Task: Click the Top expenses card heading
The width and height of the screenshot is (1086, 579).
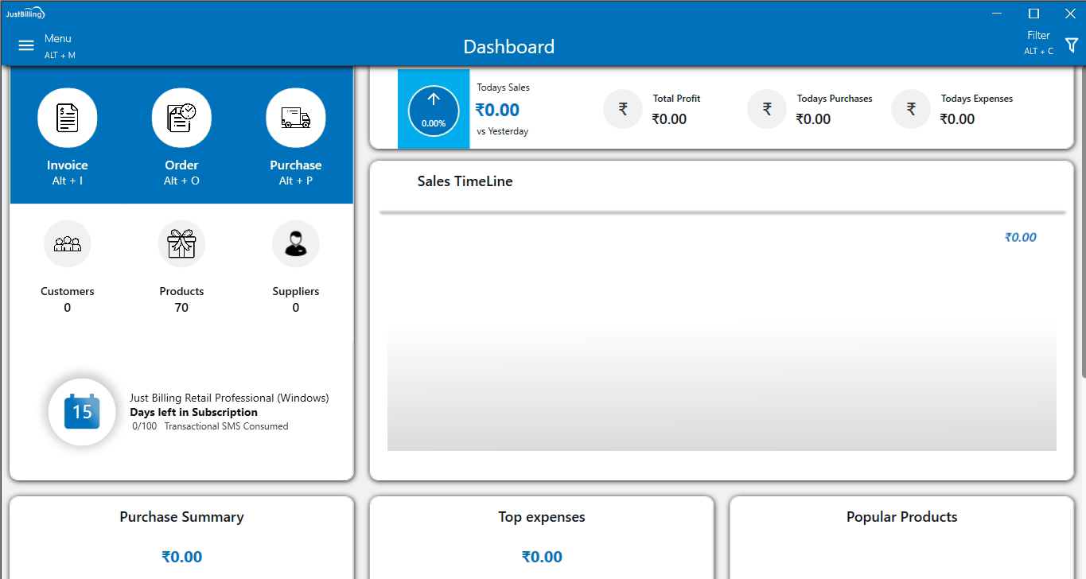Action: pyautogui.click(x=542, y=517)
